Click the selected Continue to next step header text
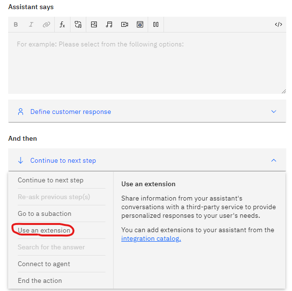 click(x=63, y=160)
